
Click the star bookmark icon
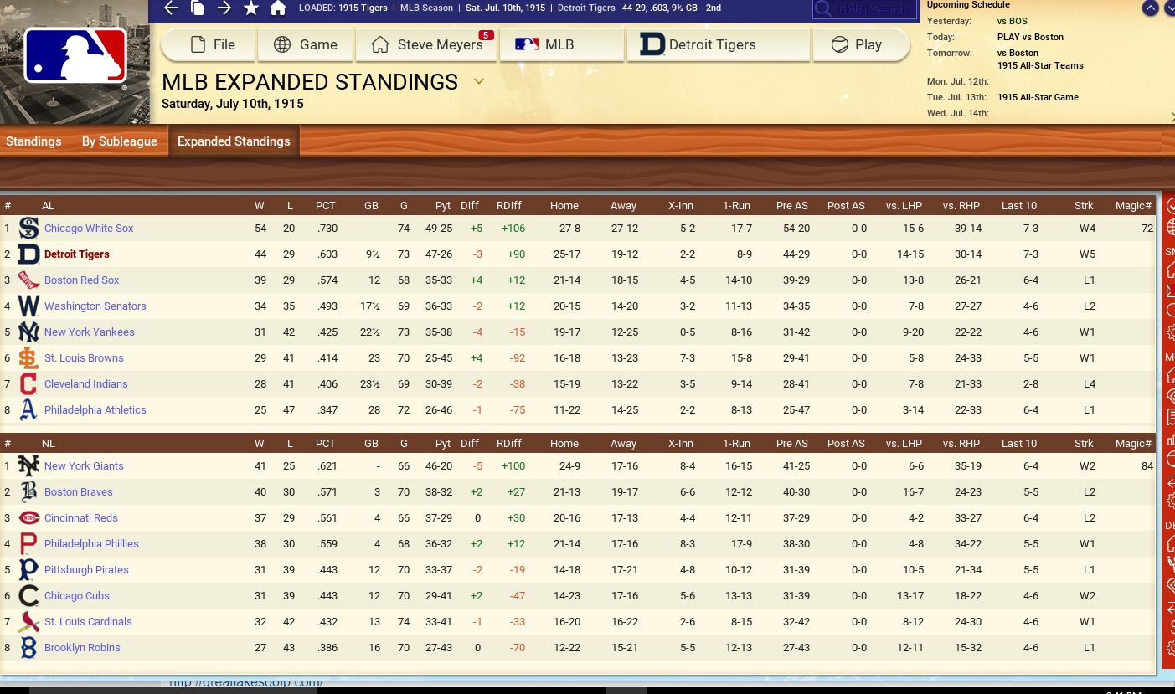coord(250,8)
